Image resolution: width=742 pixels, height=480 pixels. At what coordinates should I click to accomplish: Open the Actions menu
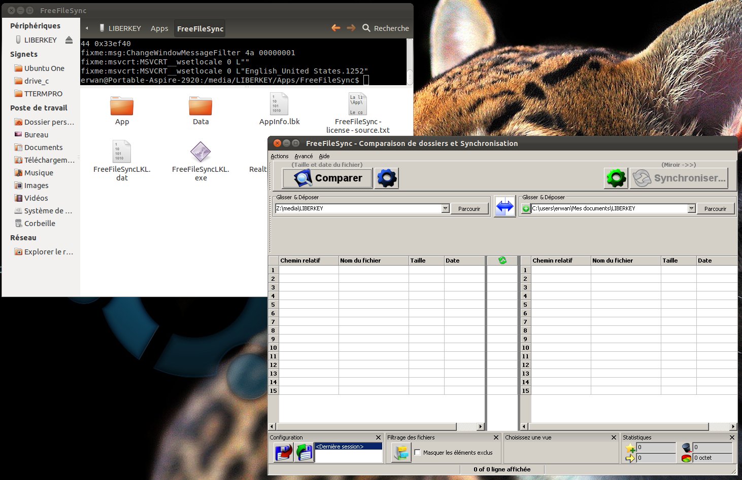(279, 156)
